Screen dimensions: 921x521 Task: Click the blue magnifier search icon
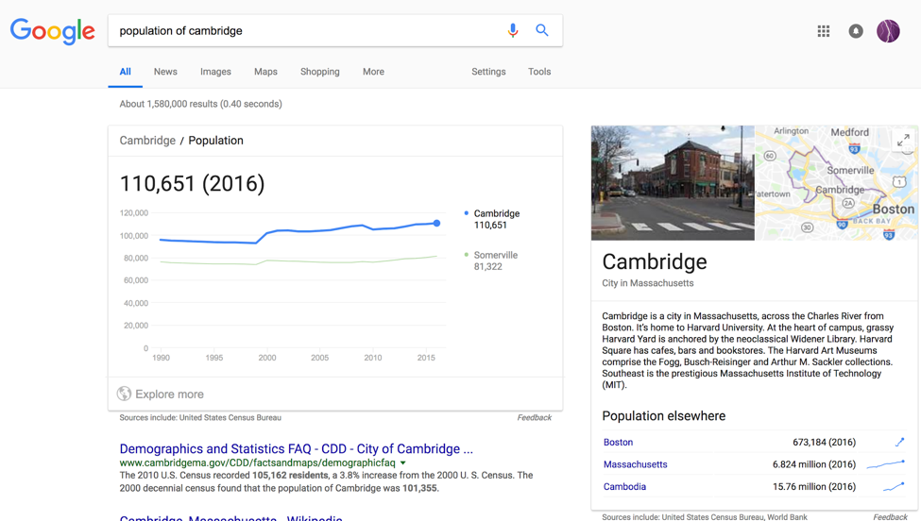542,30
